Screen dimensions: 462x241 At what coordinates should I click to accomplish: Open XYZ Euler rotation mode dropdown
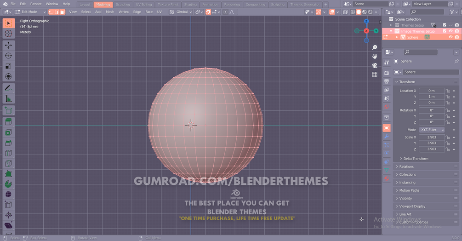coord(432,130)
